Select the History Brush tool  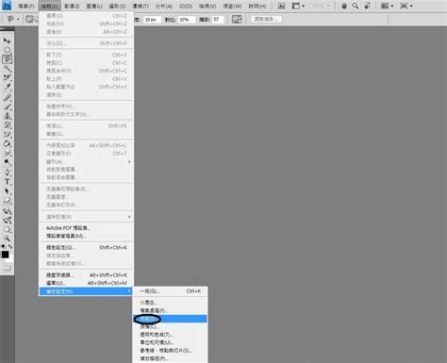tap(7, 125)
